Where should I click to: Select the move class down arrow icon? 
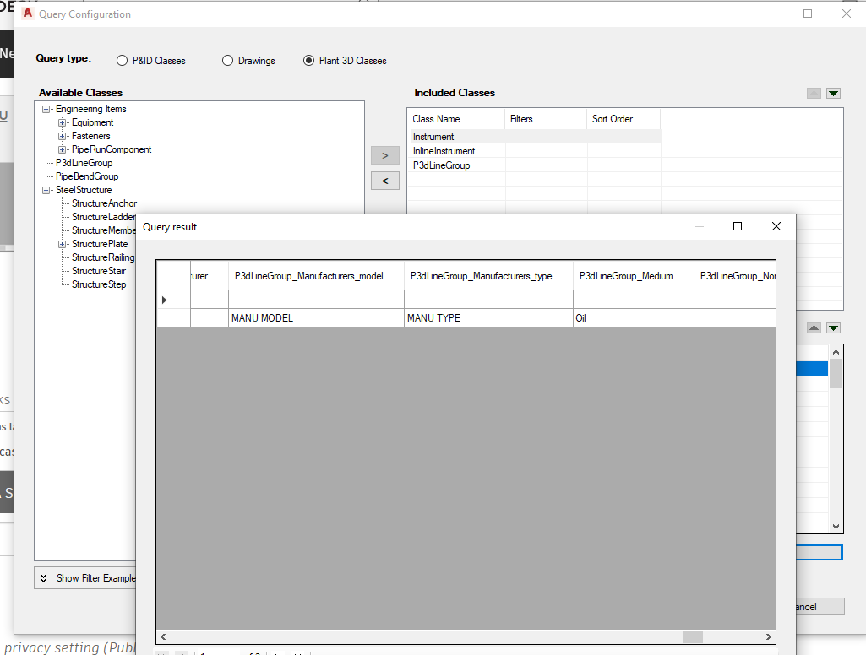[833, 93]
